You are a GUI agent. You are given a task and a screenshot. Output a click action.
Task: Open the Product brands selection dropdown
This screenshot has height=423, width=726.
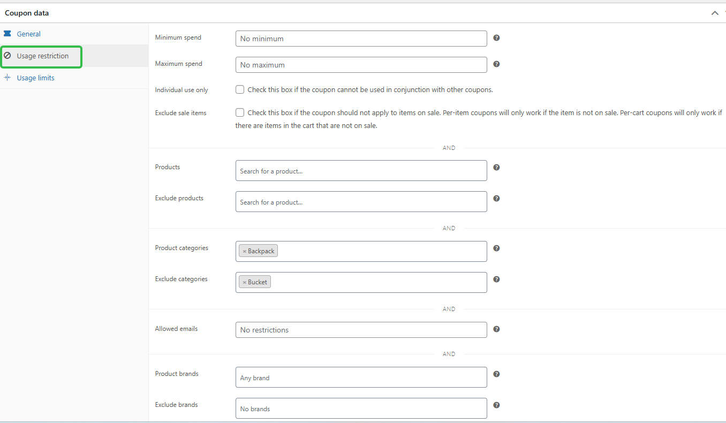(x=361, y=377)
